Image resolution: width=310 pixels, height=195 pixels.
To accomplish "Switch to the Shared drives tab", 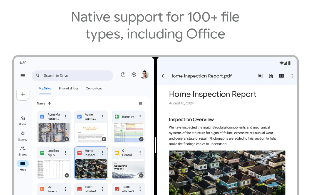I will click(69, 89).
